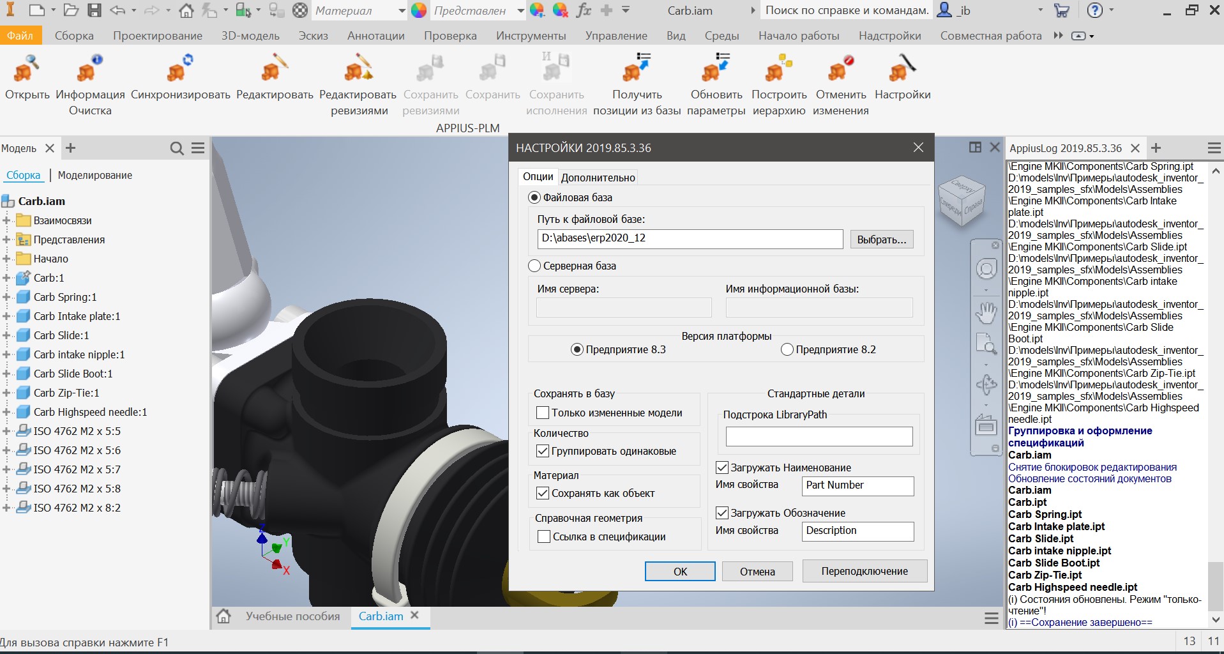Uncheck Группировать одинаковые checkbox

[542, 450]
